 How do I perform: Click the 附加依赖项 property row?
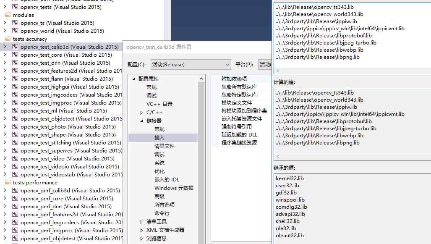[x=242, y=79]
